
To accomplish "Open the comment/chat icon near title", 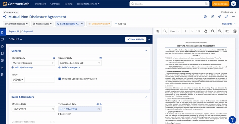I will [x=205, y=17].
